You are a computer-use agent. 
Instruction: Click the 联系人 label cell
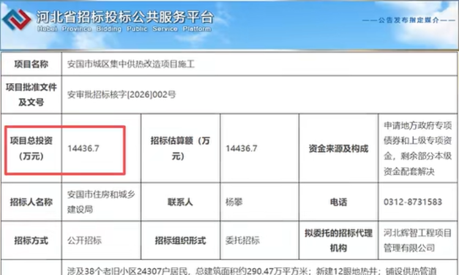(181, 202)
